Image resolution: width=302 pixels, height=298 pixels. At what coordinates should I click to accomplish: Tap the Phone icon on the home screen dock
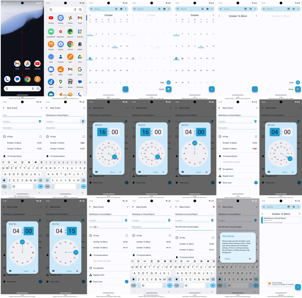(7, 79)
